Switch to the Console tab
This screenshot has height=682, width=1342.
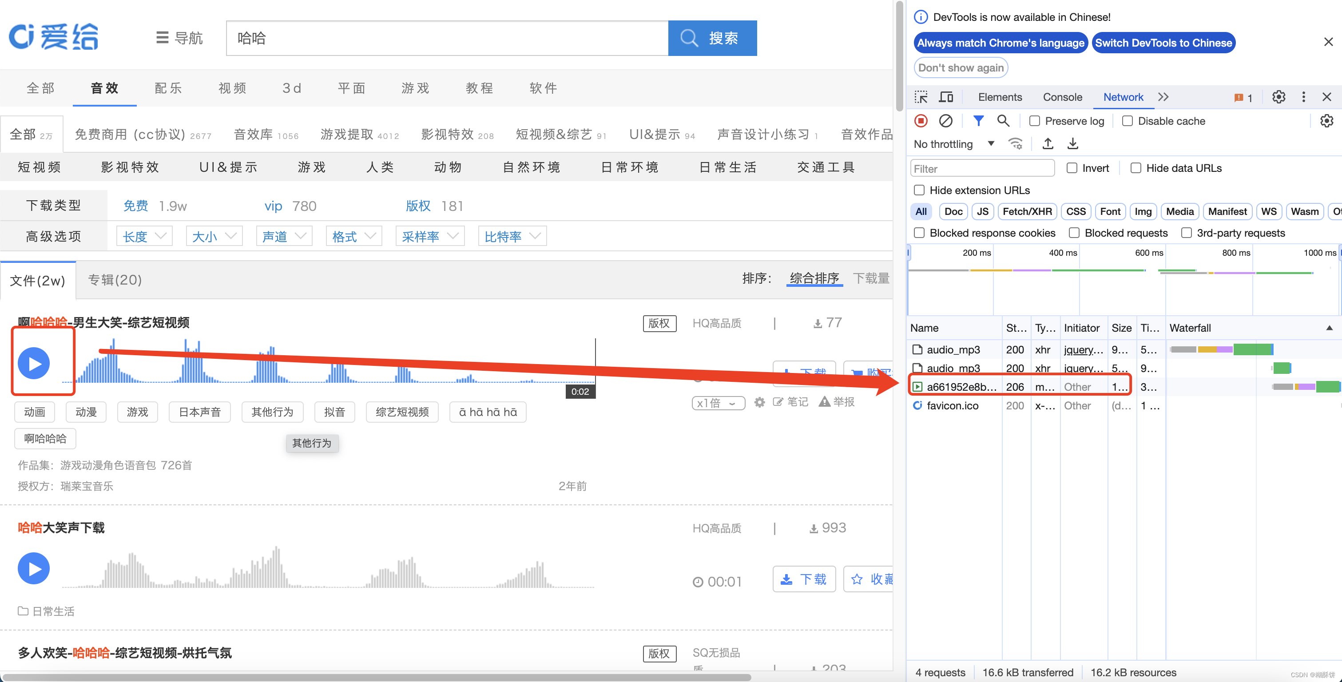click(1062, 97)
